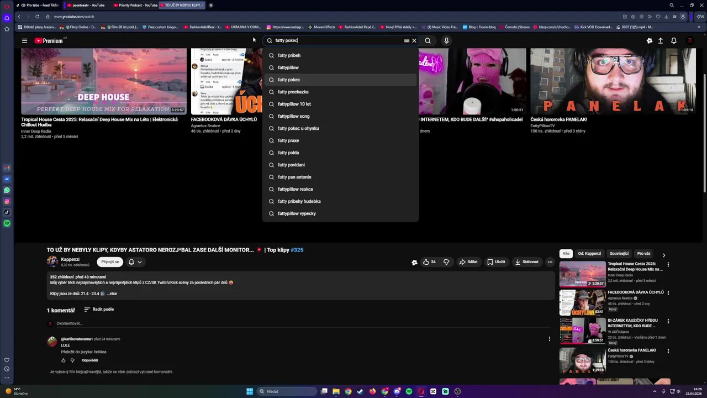
Task: Translate comment via Přeložit do jazyka
Action: (x=83, y=352)
